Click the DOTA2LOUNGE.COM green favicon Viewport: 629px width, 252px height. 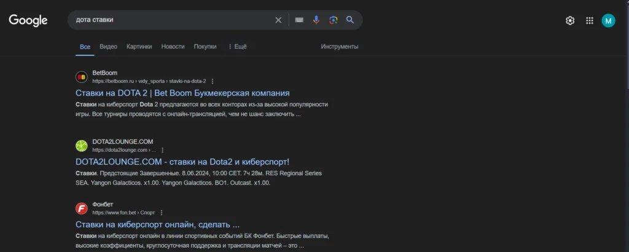point(82,146)
